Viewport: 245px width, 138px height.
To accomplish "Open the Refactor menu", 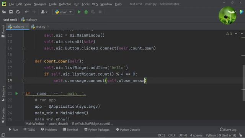I will [65, 4].
